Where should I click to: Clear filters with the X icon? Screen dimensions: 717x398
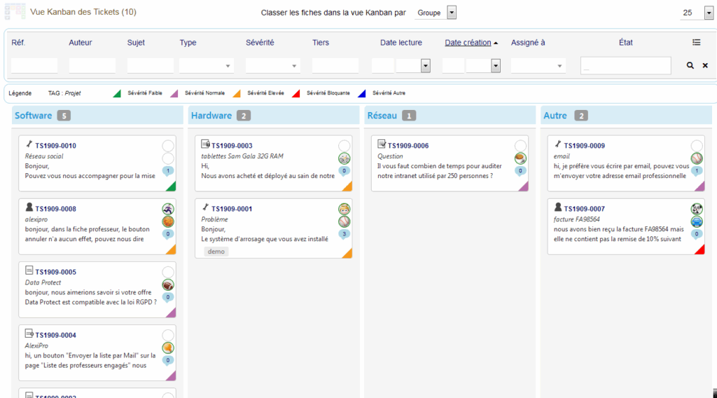coord(705,65)
